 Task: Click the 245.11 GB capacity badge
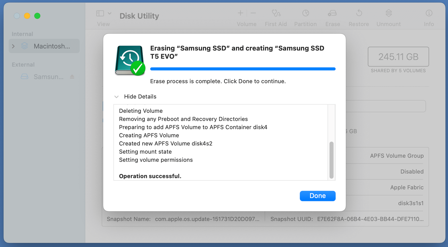[x=398, y=57]
